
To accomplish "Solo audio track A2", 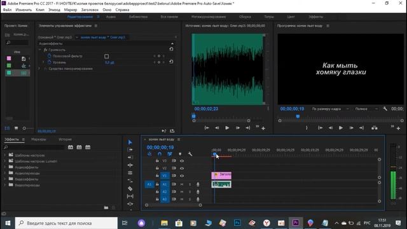I will click(x=190, y=192).
